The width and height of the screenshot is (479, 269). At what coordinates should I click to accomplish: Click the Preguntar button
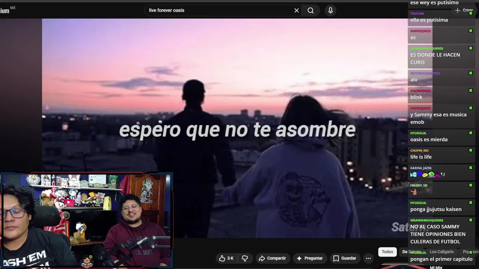tap(309, 258)
